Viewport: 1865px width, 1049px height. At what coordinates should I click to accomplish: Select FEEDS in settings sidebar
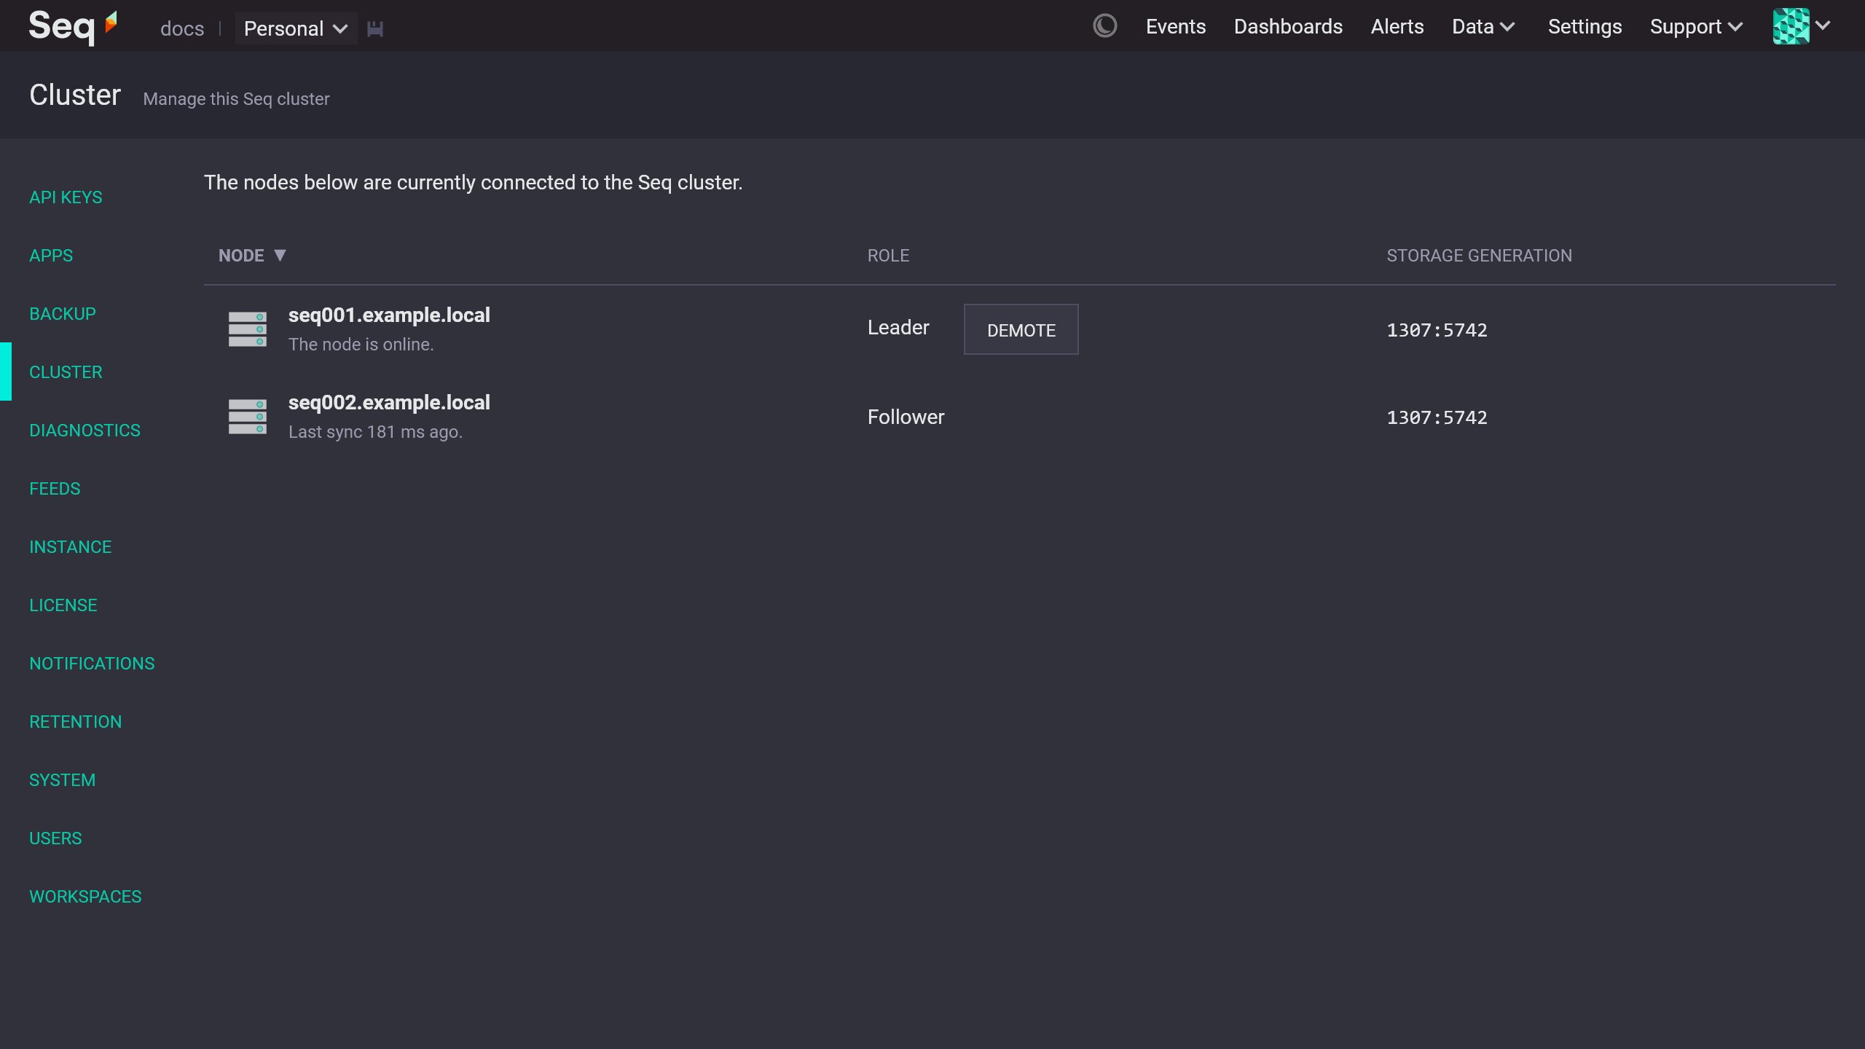55,489
